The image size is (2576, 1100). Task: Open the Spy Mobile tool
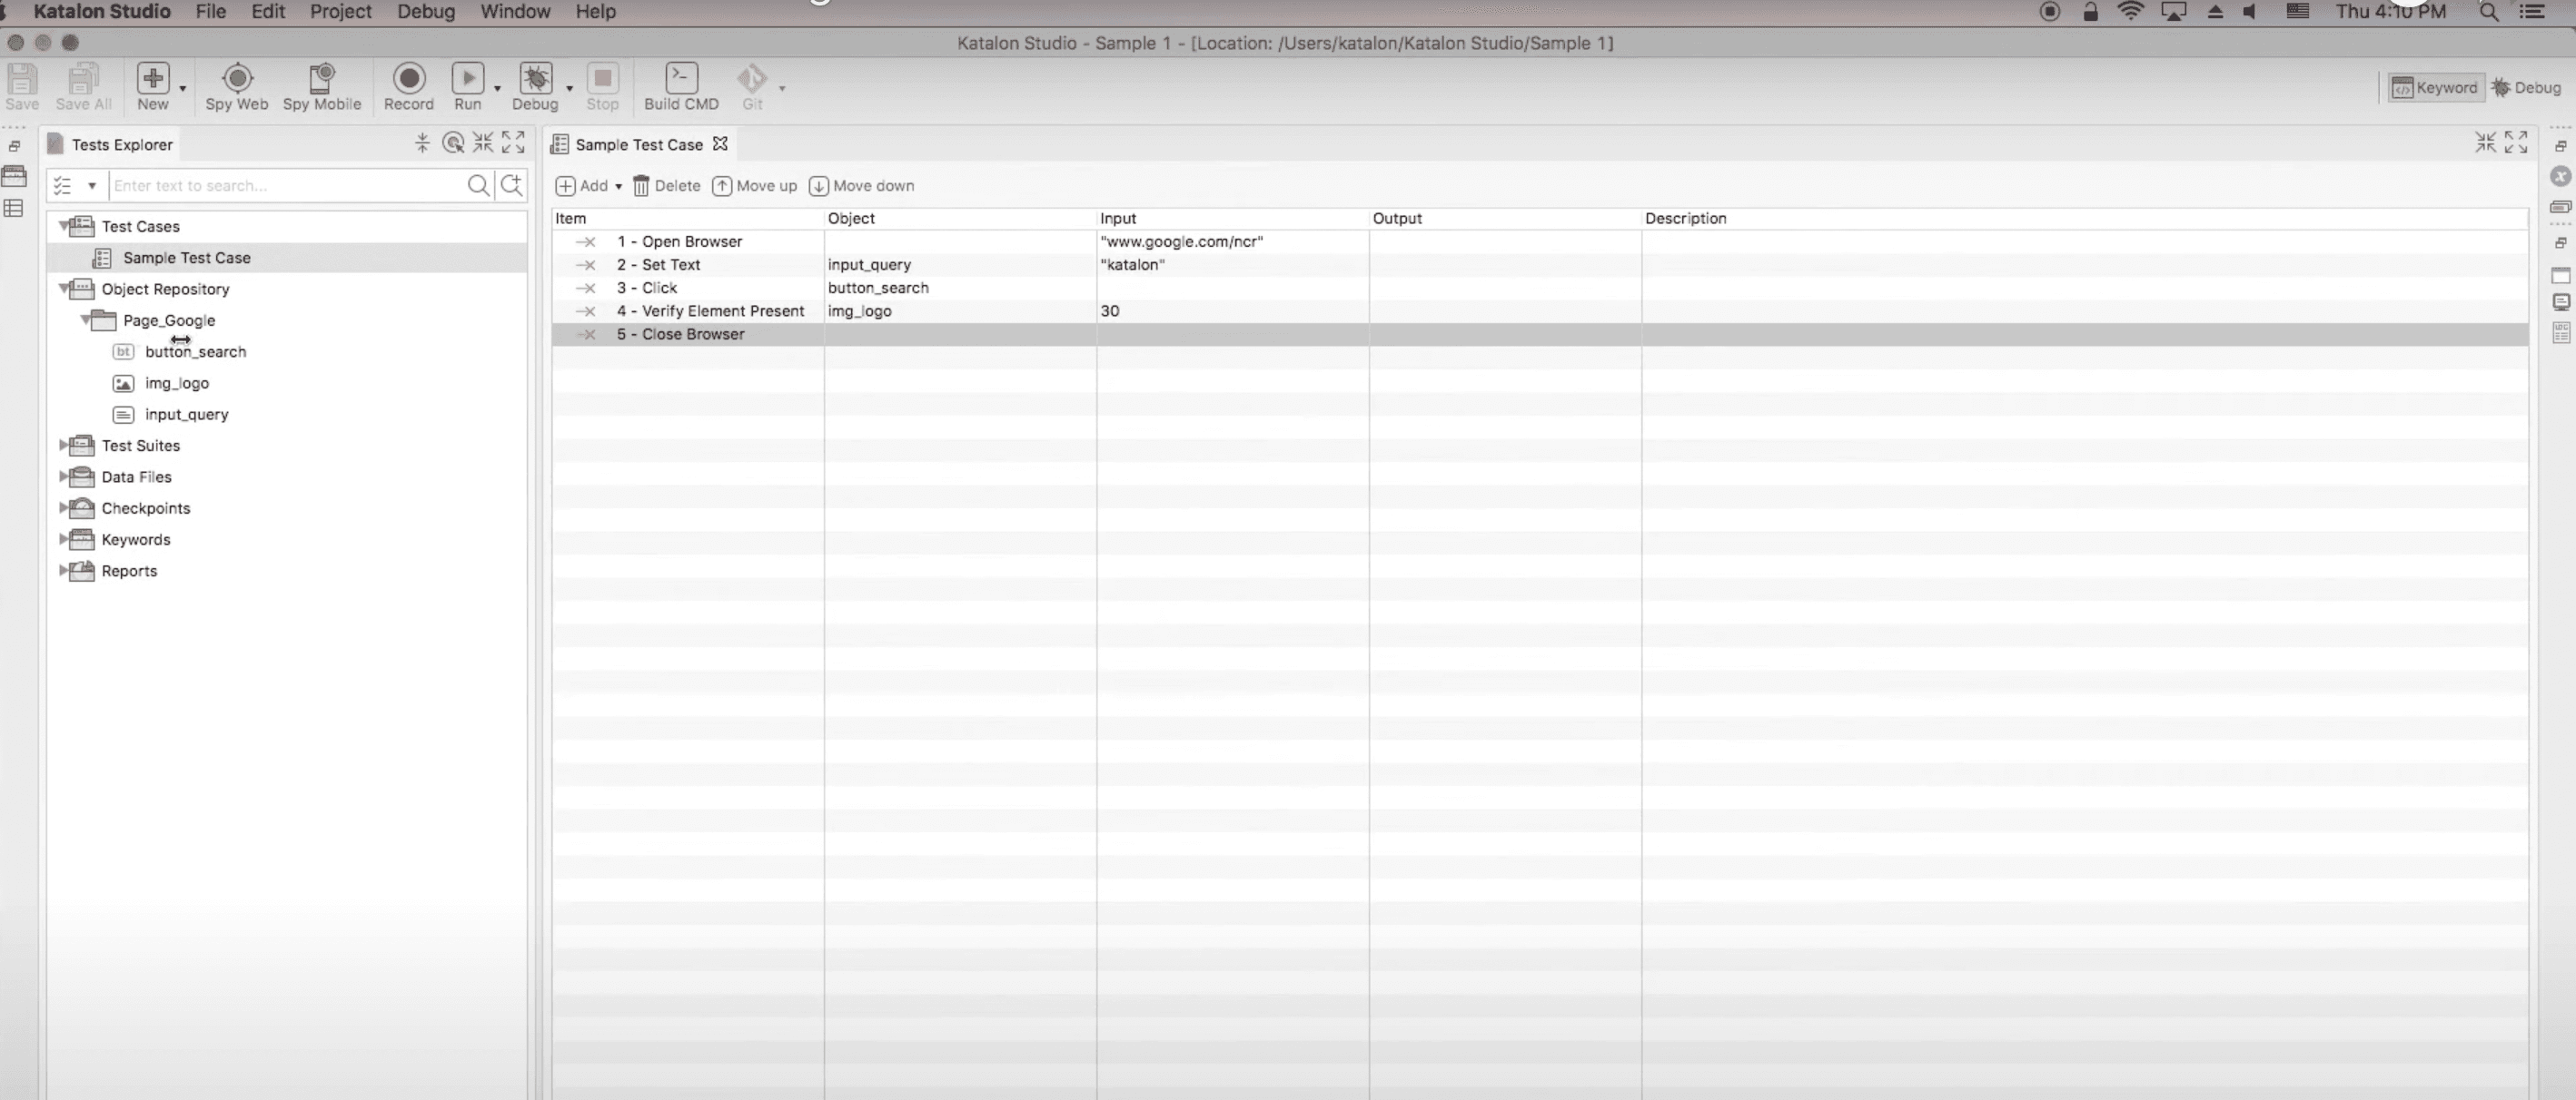pyautogui.click(x=322, y=86)
